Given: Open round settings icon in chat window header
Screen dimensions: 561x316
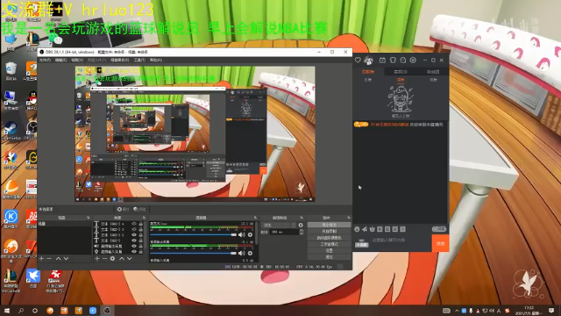Looking at the screenshot, I should (x=413, y=61).
